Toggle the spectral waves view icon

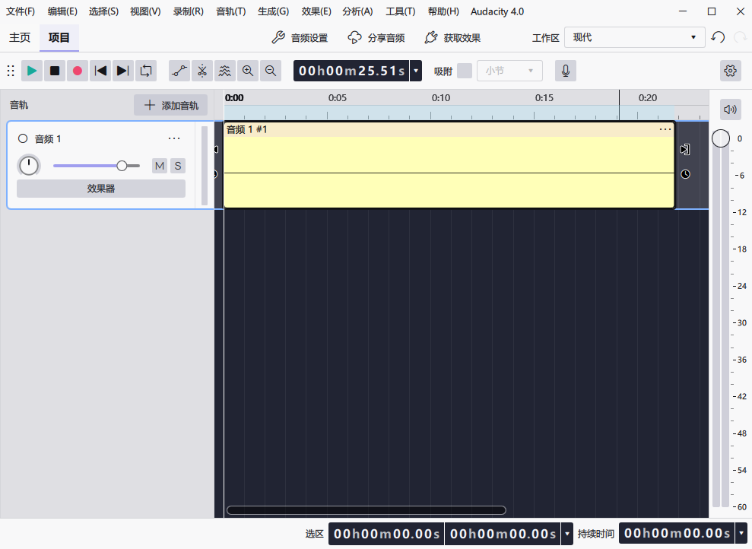click(x=224, y=71)
